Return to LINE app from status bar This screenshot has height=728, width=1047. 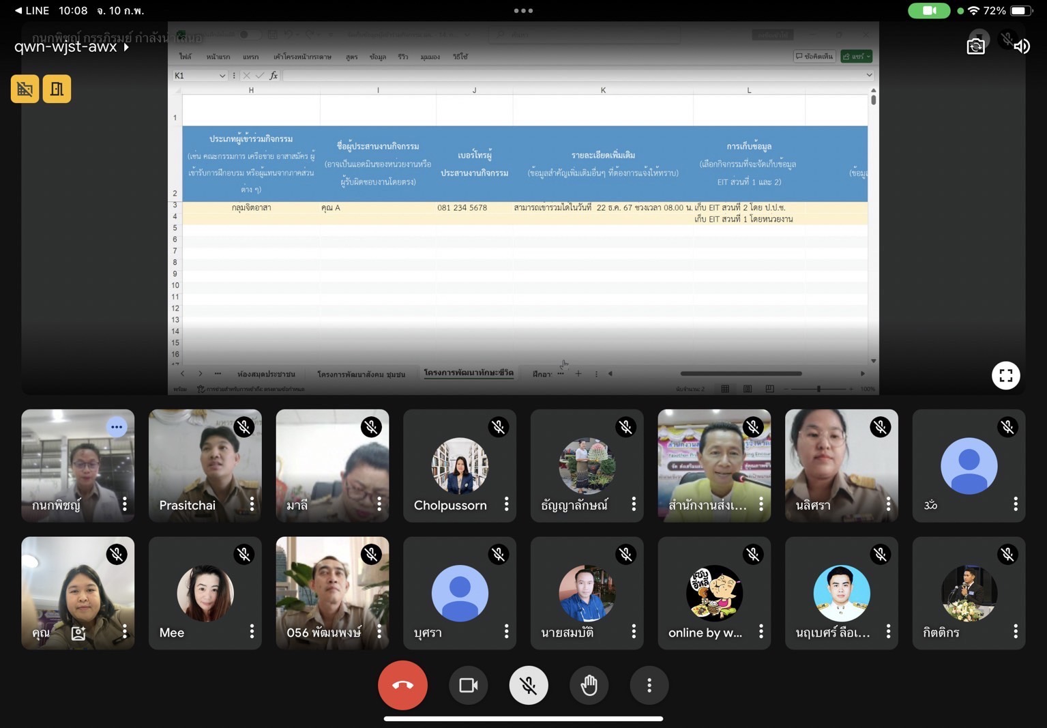(x=31, y=10)
